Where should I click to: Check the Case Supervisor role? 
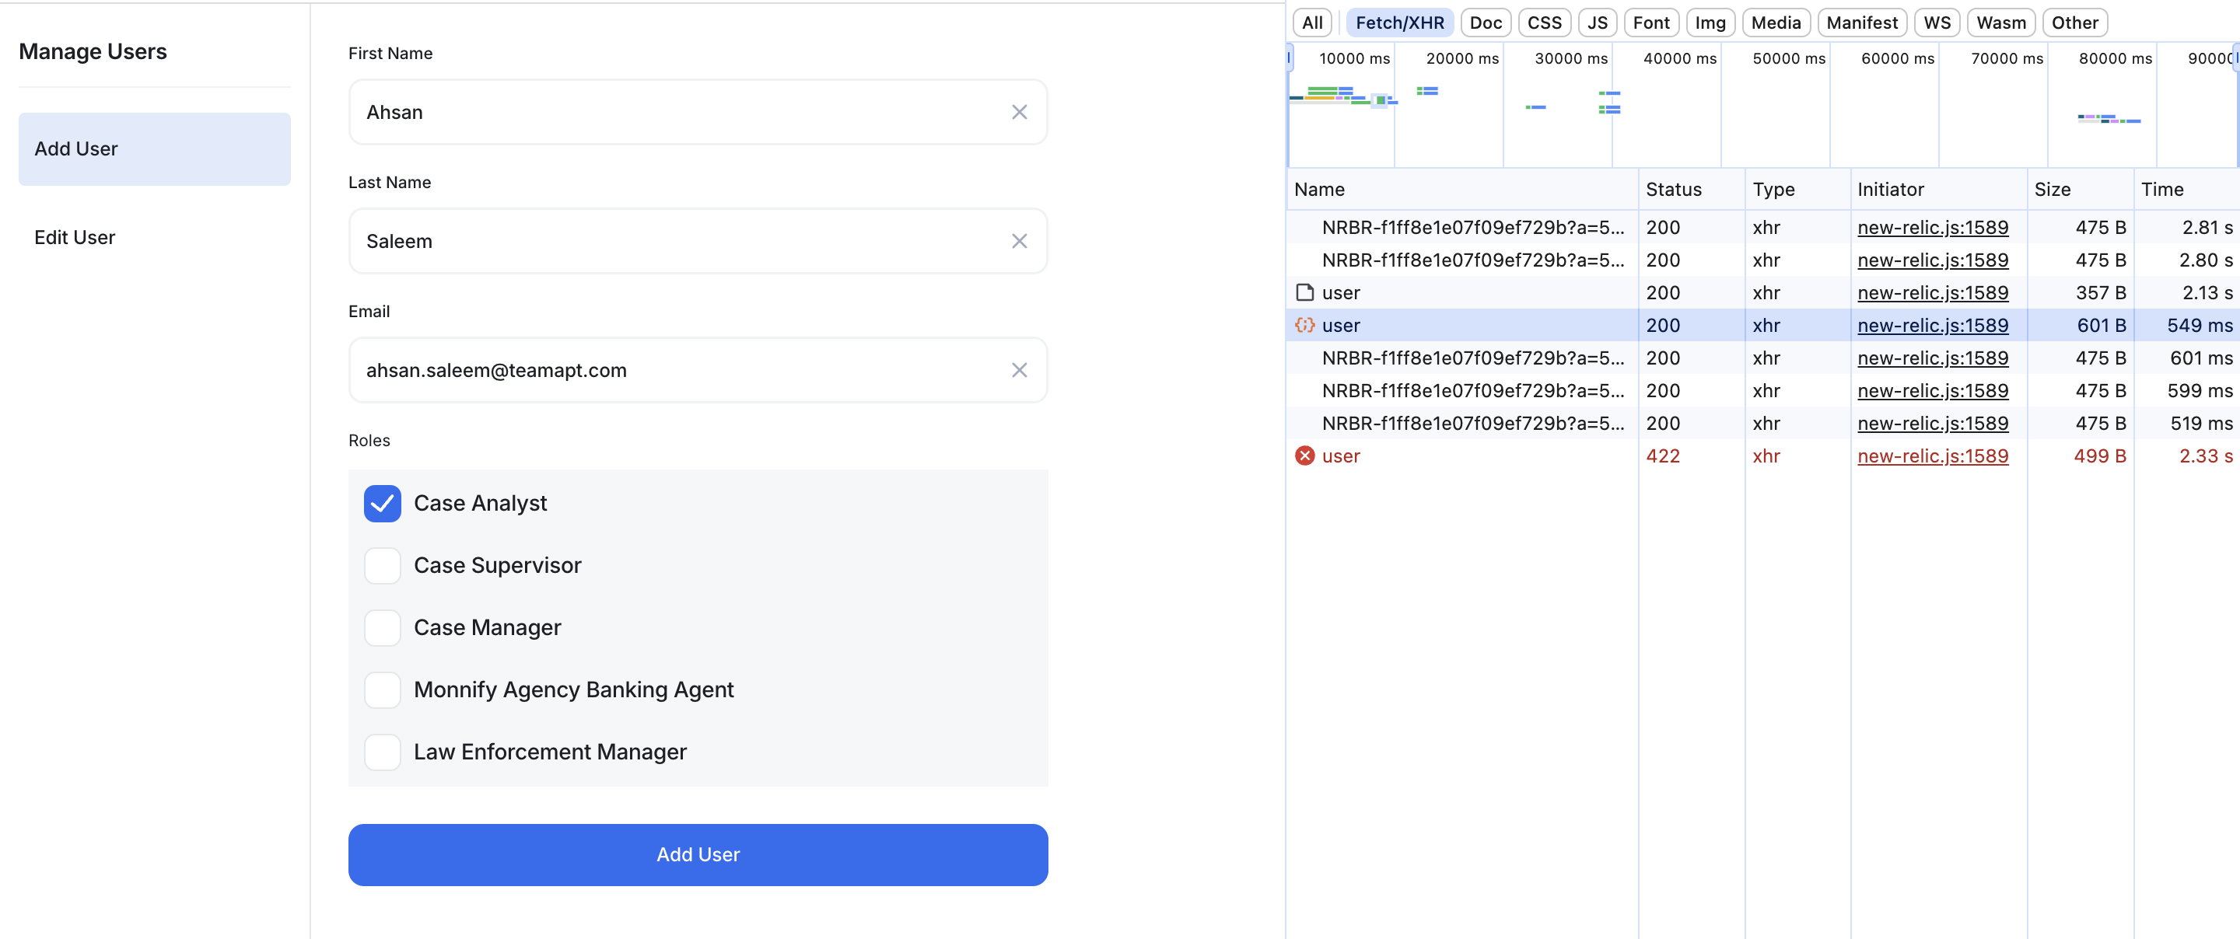[383, 565]
